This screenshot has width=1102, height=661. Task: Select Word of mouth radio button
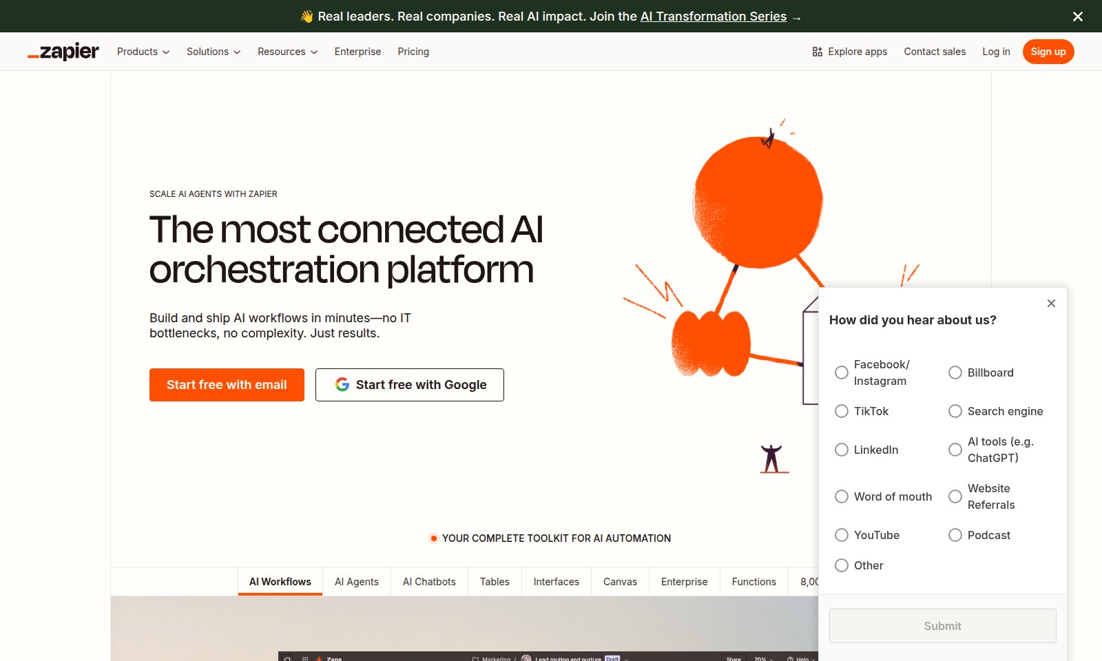[842, 496]
